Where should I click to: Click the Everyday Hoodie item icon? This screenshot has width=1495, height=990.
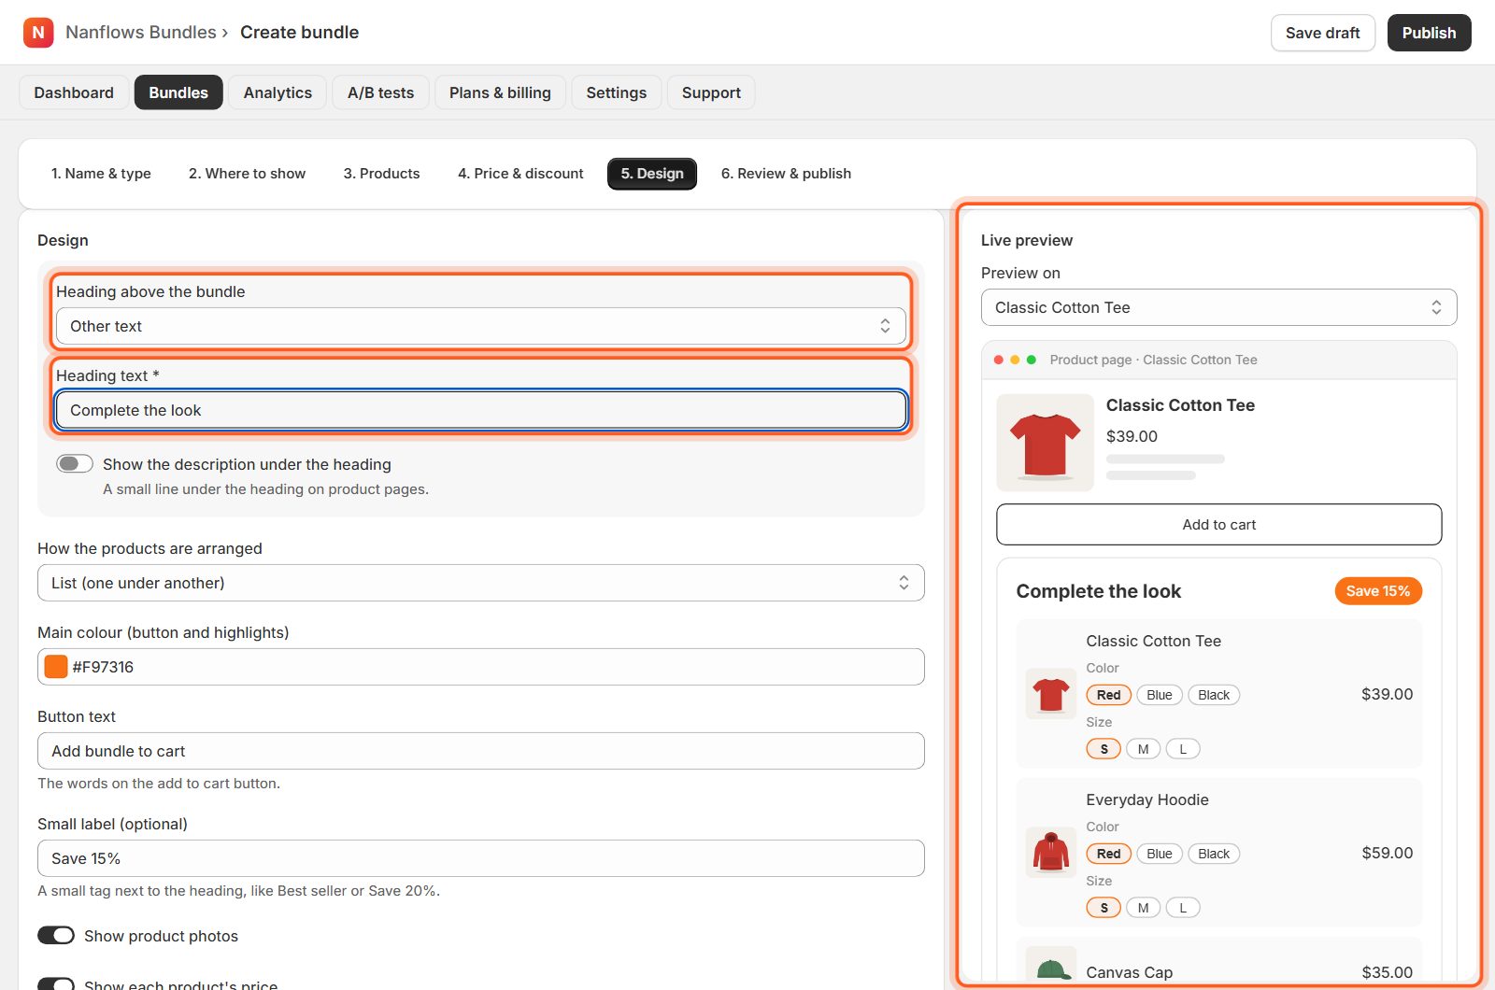point(1051,853)
